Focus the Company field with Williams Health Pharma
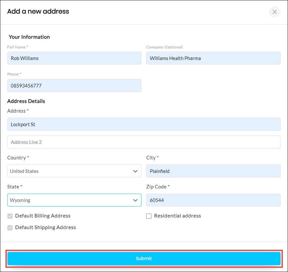The height and width of the screenshot is (272, 288). [213, 58]
